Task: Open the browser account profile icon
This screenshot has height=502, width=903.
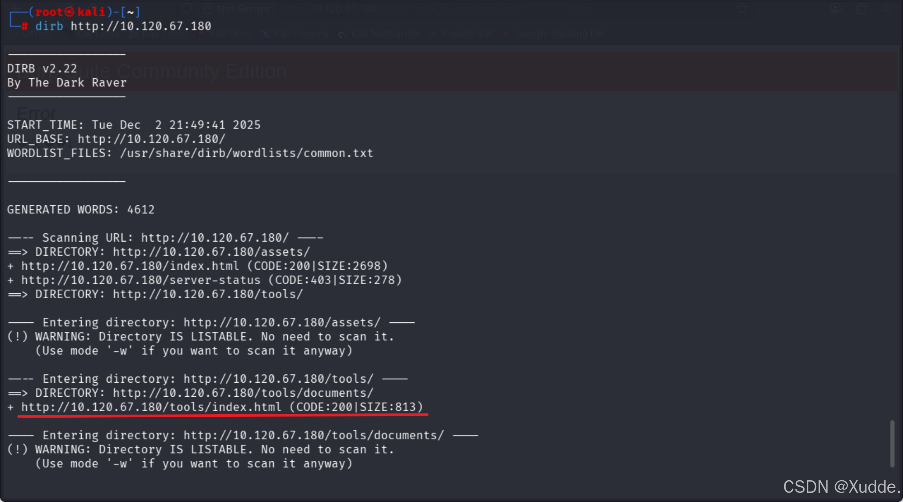Action: click(x=835, y=8)
